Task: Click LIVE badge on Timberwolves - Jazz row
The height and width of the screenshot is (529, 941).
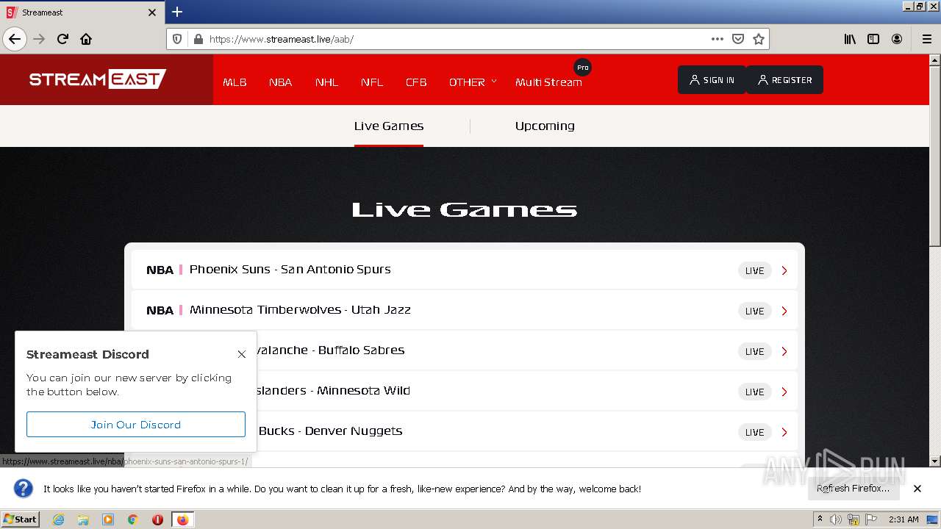Action: 755,311
